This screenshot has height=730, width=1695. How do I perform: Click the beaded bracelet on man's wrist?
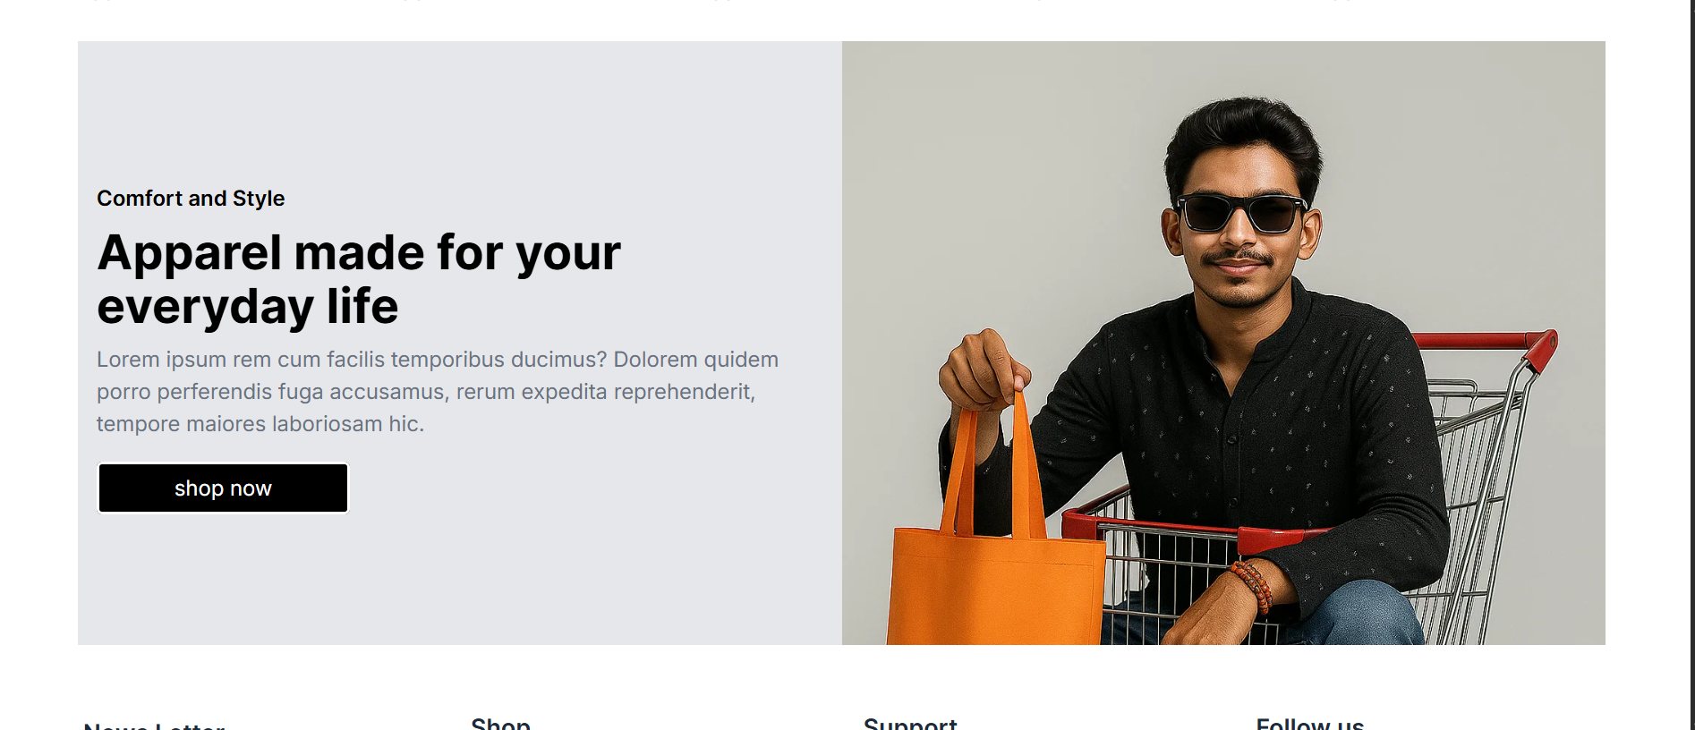(1253, 586)
